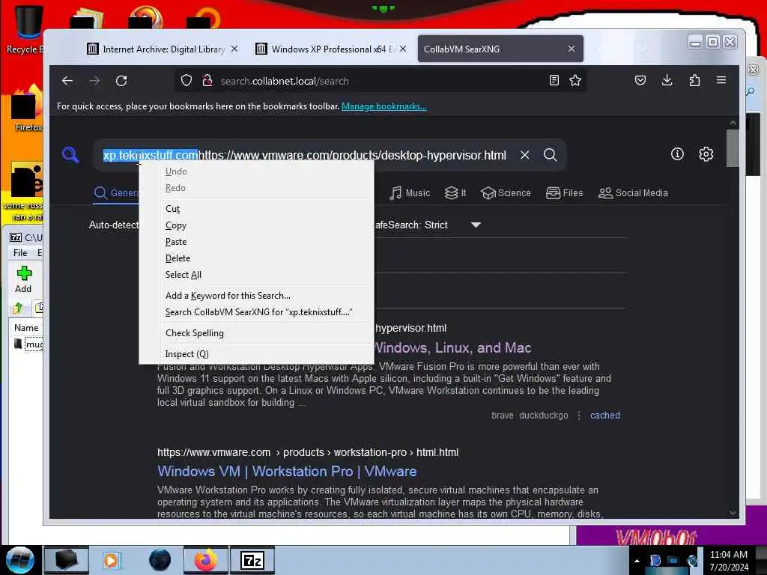Image resolution: width=767 pixels, height=575 pixels.
Task: Open the File menu in 7-Zip
Action: pyautogui.click(x=20, y=253)
